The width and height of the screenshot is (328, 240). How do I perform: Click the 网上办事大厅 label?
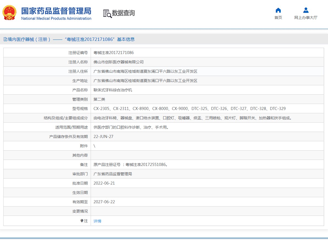(x=306, y=18)
